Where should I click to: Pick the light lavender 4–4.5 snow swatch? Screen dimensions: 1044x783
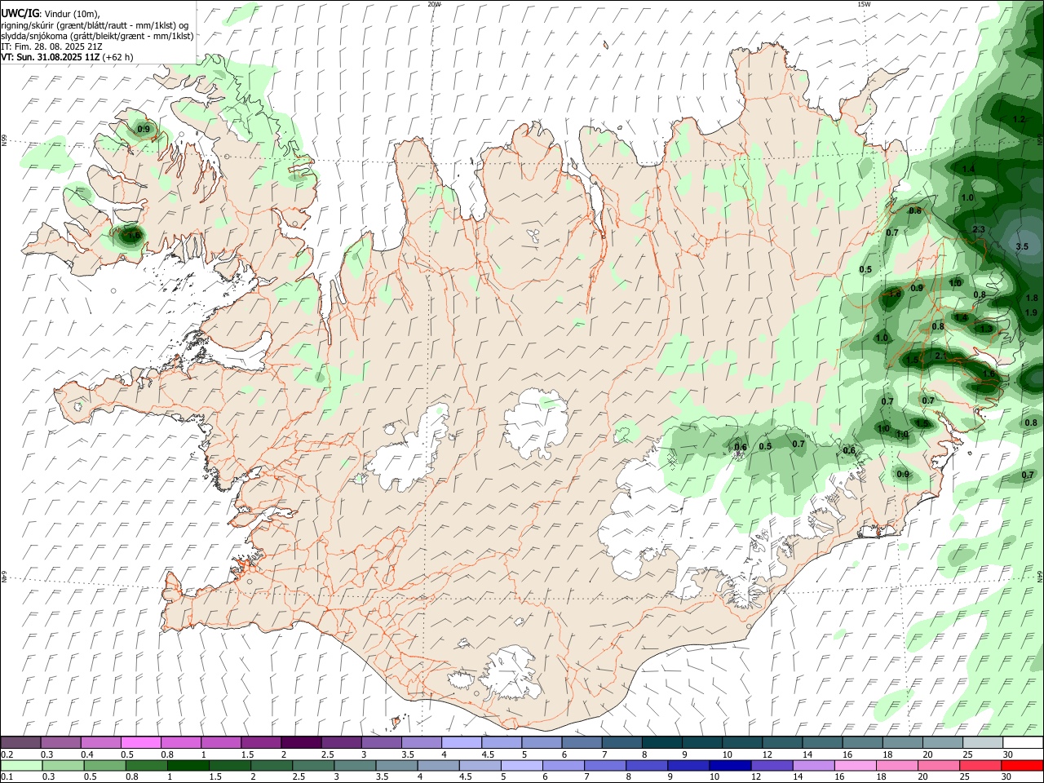point(462,743)
